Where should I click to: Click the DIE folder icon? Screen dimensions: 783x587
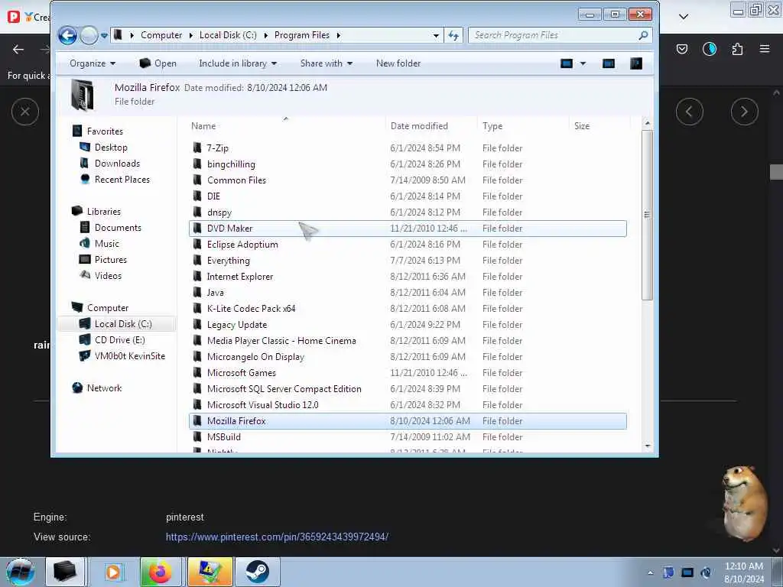197,196
